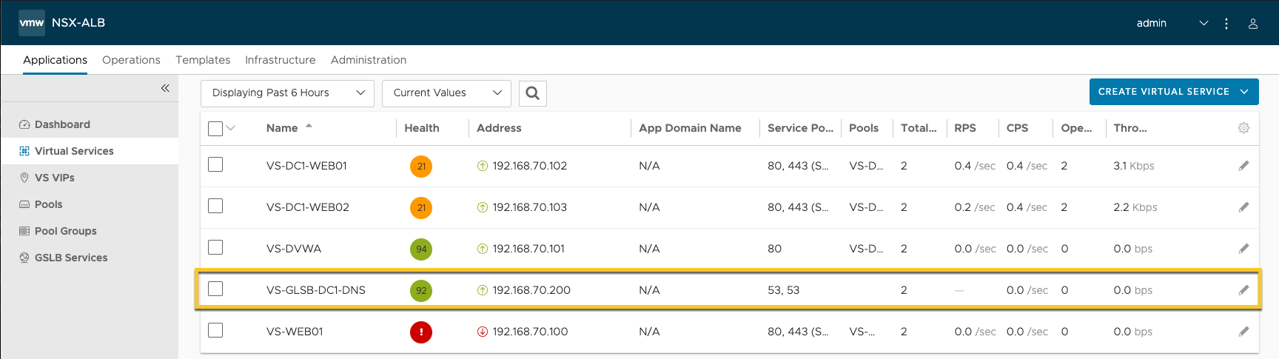
Task: Open the VS-DVWA virtual service
Action: coord(294,249)
